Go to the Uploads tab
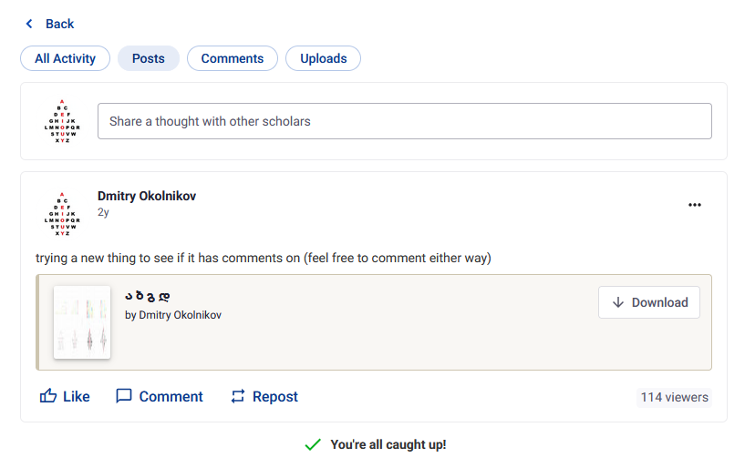The image size is (745, 468). pos(324,58)
